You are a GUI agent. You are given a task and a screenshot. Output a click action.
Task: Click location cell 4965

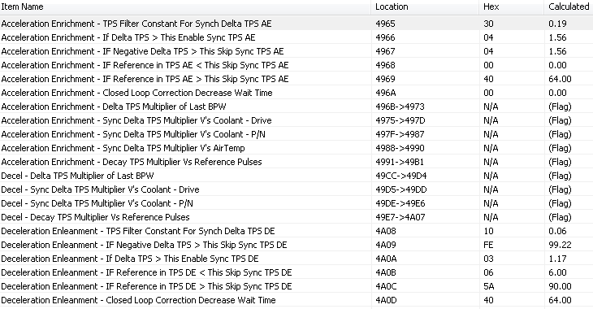(x=385, y=24)
